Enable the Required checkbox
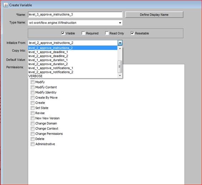Image resolution: width=202 pixels, height=185 pixels. (x=83, y=33)
